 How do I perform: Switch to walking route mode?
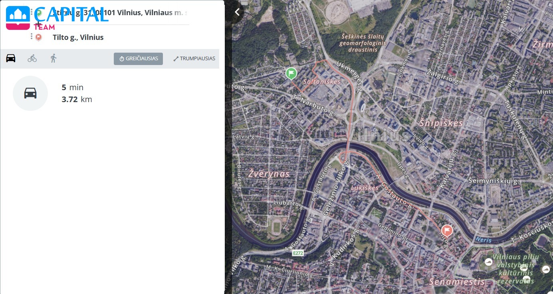coord(53,58)
